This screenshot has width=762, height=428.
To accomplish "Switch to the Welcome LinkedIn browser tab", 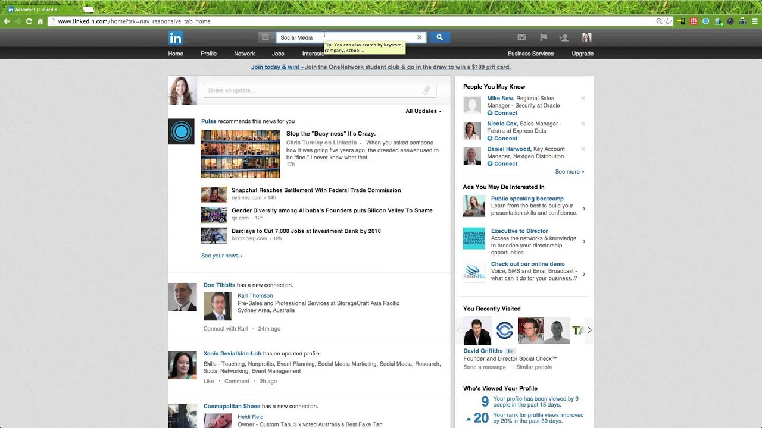I will tap(42, 9).
